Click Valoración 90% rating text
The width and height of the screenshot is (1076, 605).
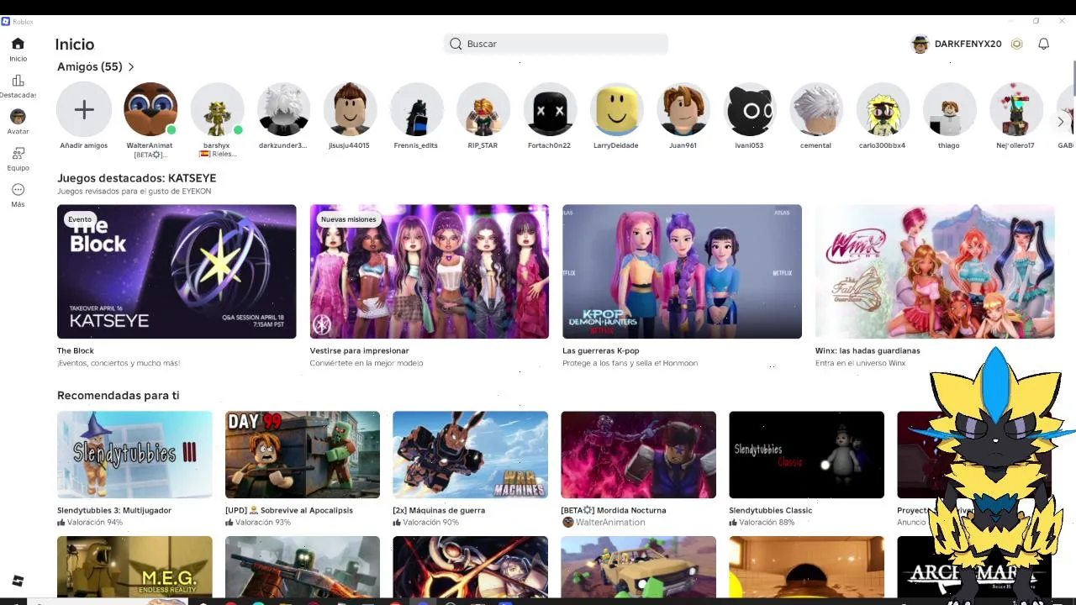coord(430,522)
